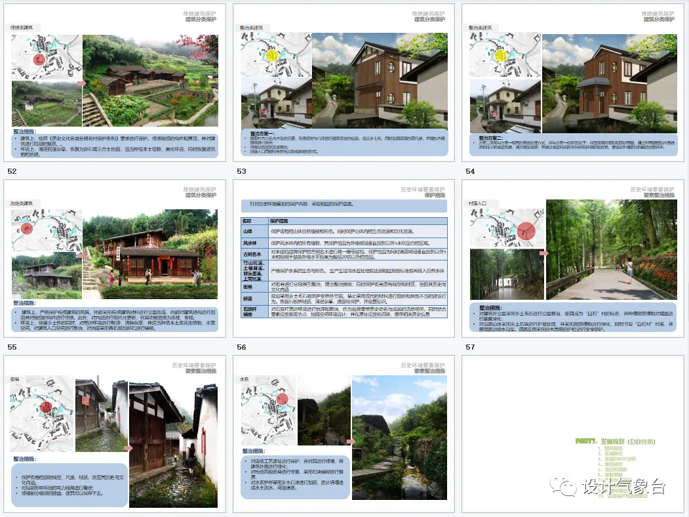This screenshot has height=517, width=689.
Task: Click slide number label 52
Action: click(12, 171)
